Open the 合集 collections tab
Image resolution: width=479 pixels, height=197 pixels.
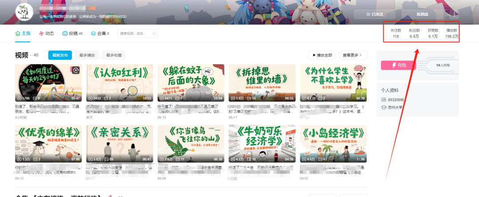tap(100, 34)
